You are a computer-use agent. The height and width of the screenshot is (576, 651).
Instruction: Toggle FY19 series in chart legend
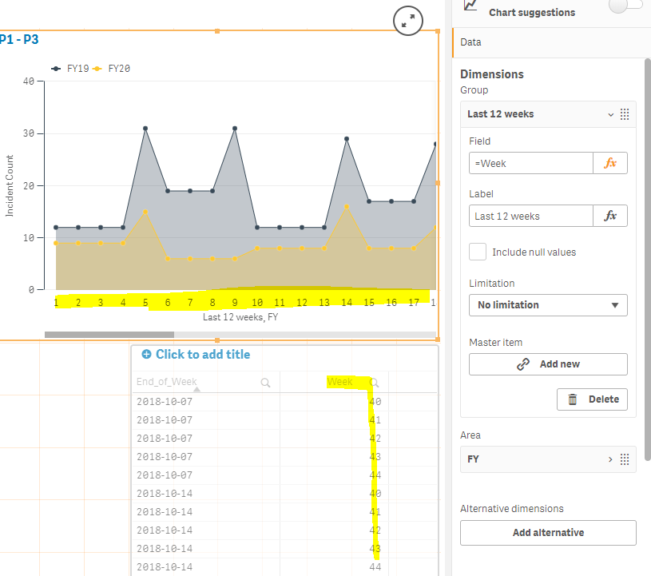point(70,69)
